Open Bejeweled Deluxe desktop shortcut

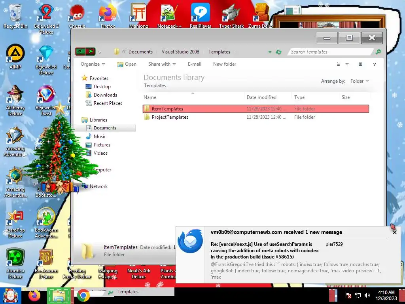(46, 60)
